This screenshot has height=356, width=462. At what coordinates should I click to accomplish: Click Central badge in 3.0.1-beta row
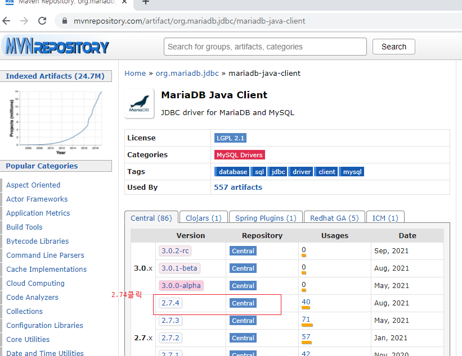click(x=243, y=268)
